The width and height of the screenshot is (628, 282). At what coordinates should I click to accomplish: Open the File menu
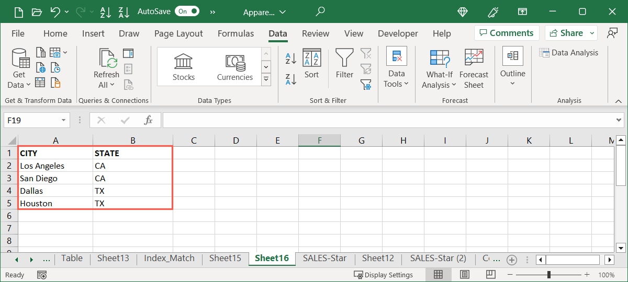point(18,33)
